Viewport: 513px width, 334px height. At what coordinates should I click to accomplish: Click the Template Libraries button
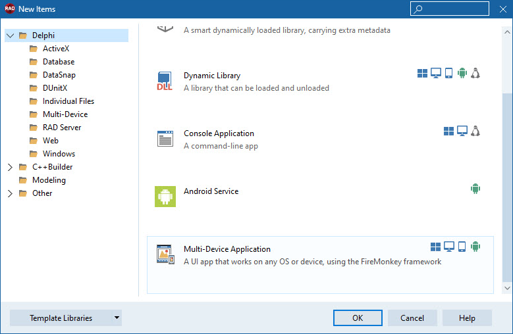[61, 318]
